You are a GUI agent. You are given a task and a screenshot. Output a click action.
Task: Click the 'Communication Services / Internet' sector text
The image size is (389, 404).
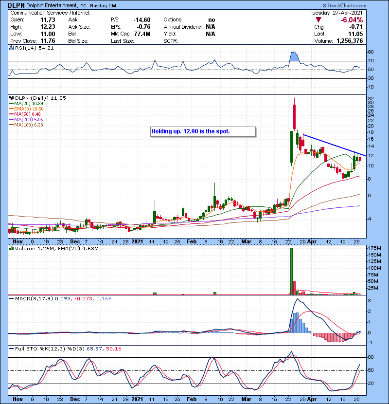pos(50,13)
